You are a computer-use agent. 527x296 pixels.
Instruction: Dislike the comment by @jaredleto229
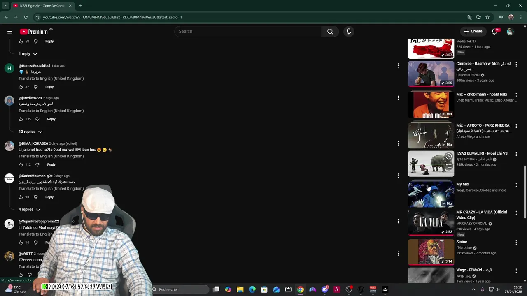point(37,119)
